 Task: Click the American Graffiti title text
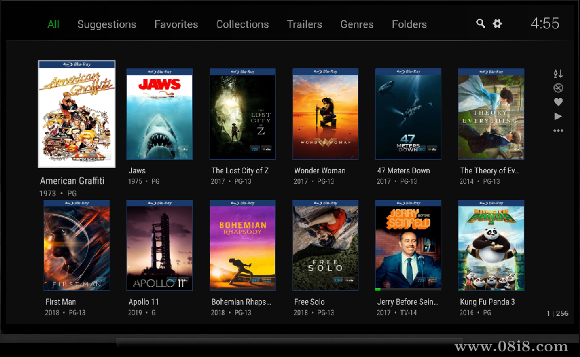[x=72, y=181]
